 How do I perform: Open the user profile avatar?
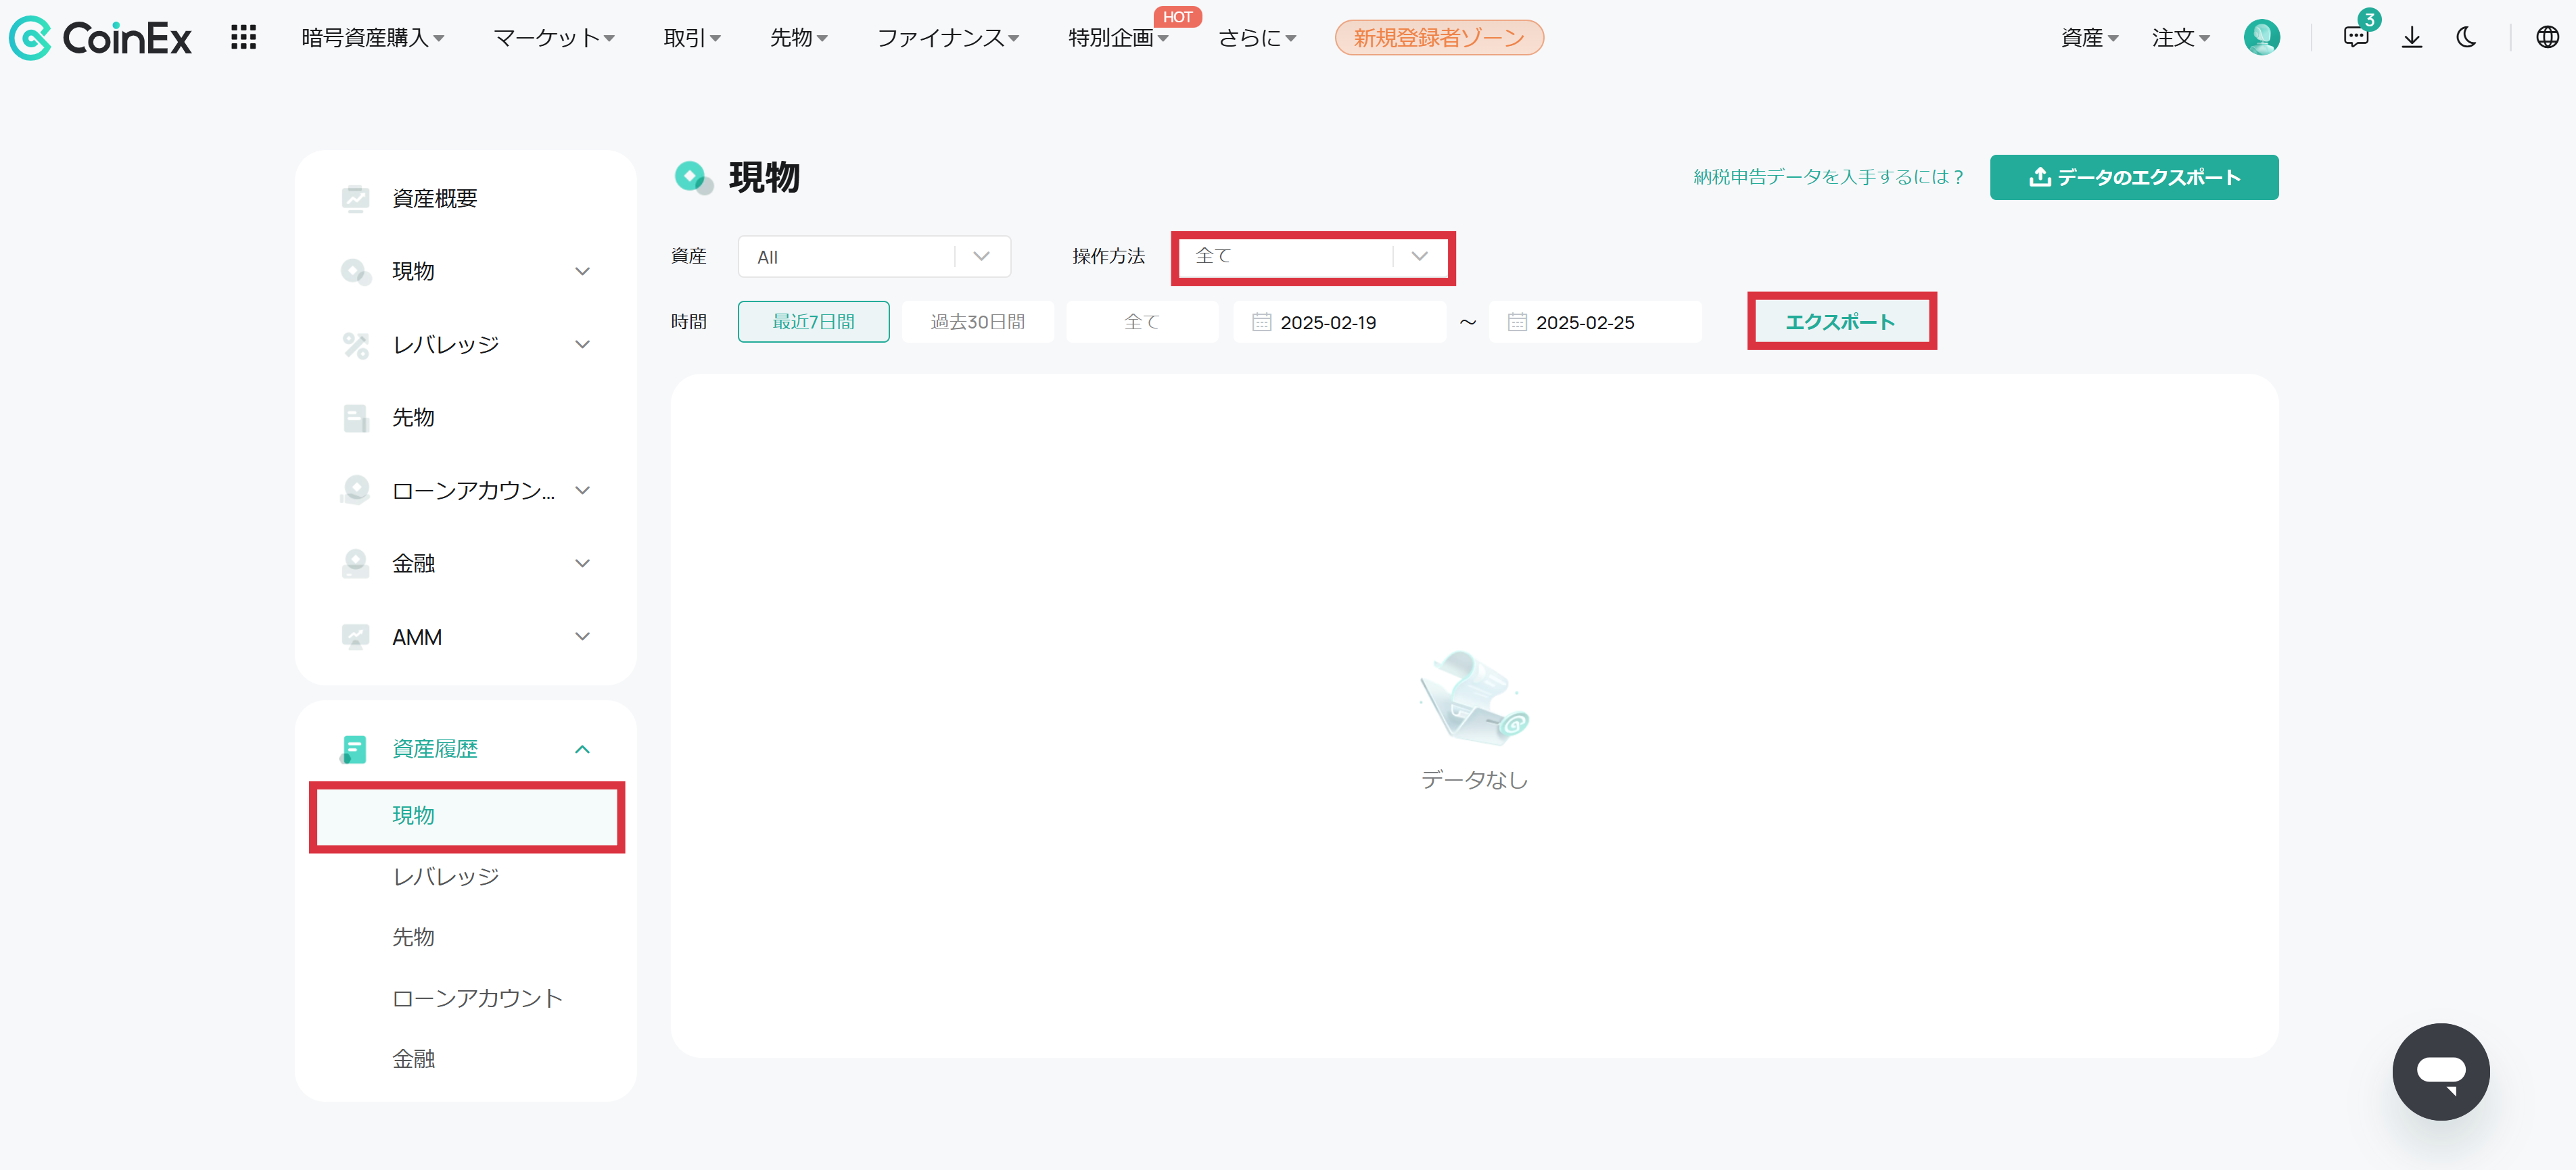pyautogui.click(x=2261, y=38)
